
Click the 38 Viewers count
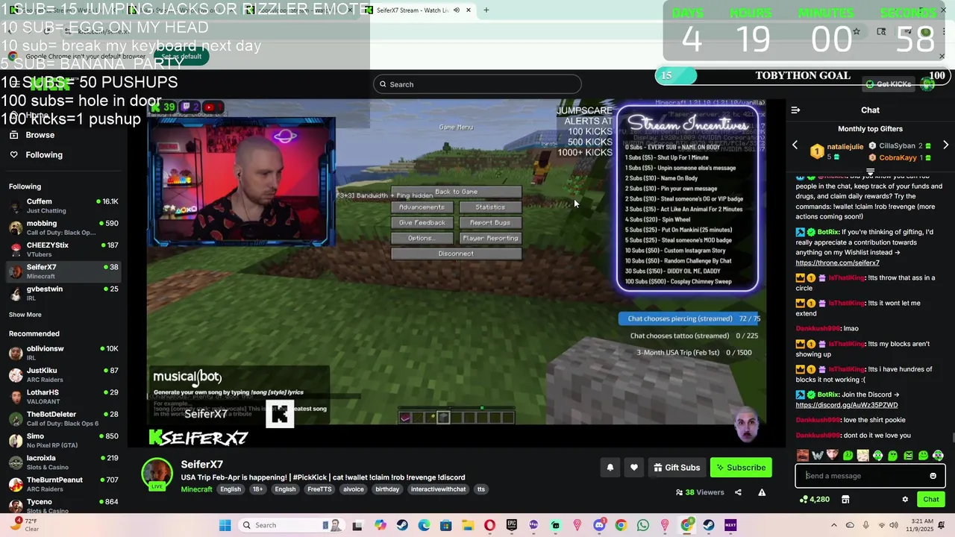click(x=700, y=492)
